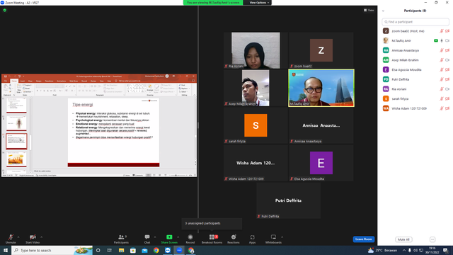The height and width of the screenshot is (255, 453).
Task: Click the 'You are viewing M.Taufiq Amir's screen' banner
Action: [x=213, y=3]
